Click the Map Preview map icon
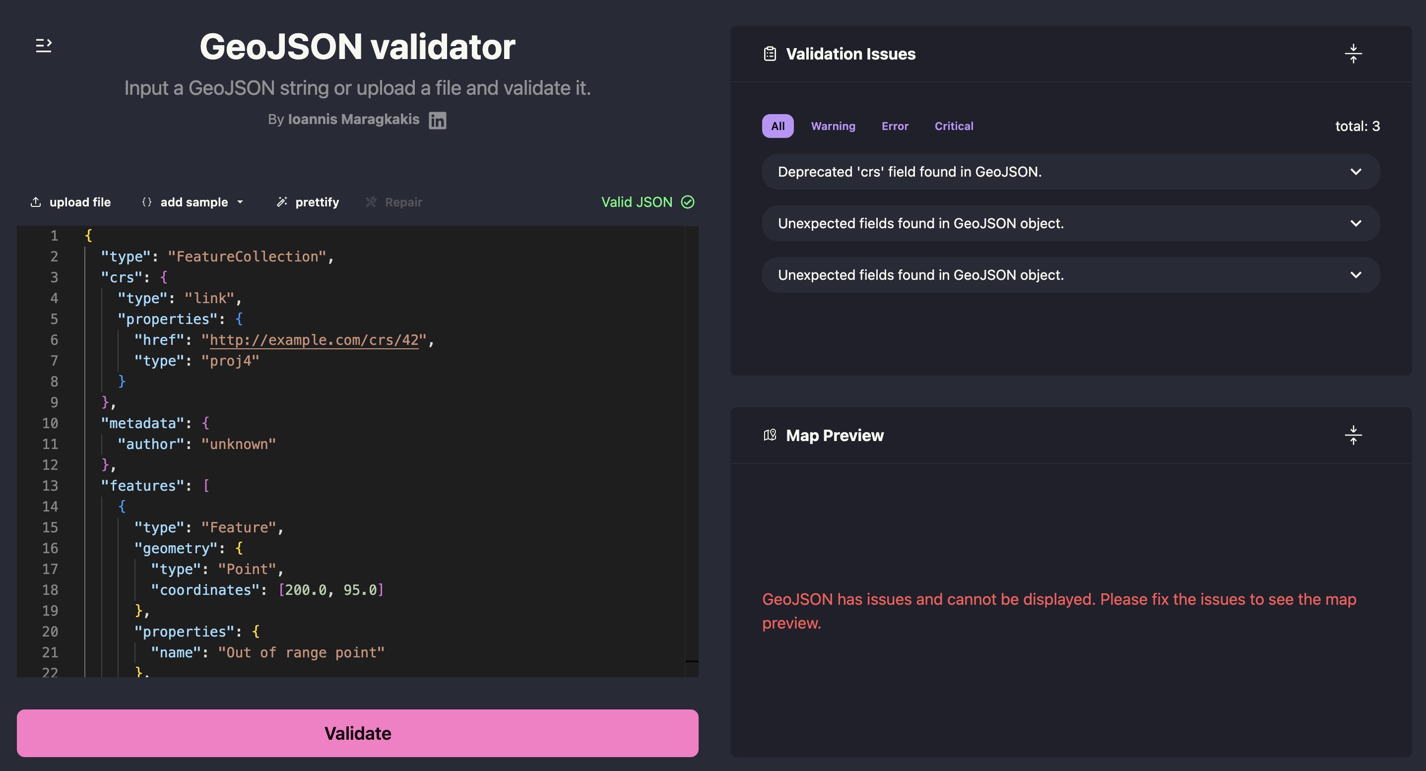Viewport: 1426px width, 771px height. [x=770, y=435]
